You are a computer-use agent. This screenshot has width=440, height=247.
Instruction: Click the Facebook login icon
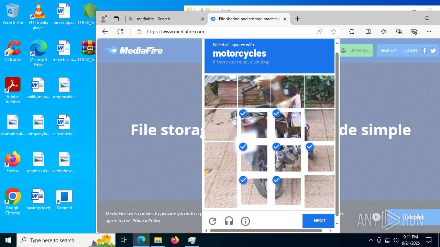coord(425,50)
